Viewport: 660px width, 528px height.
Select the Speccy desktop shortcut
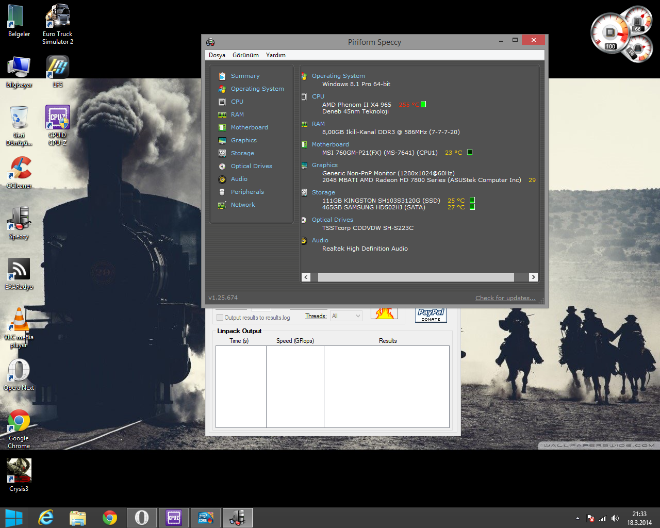click(19, 223)
